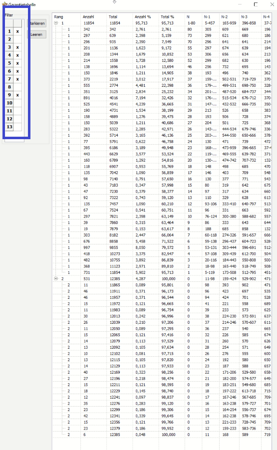Select the Total % value 7,549

pos(166,42)
